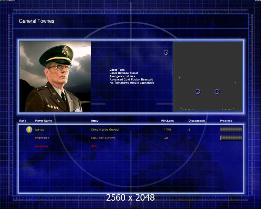Select the red "Hard Army" player entry
Image resolution: width=261 pixels, height=209 pixels.
tap(41, 146)
